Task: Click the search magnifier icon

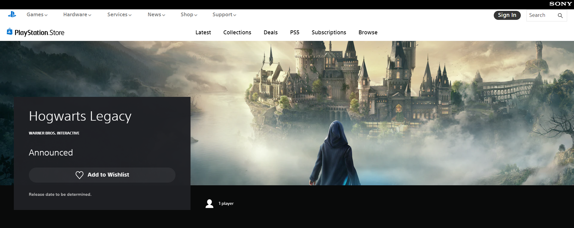Action: click(x=560, y=15)
